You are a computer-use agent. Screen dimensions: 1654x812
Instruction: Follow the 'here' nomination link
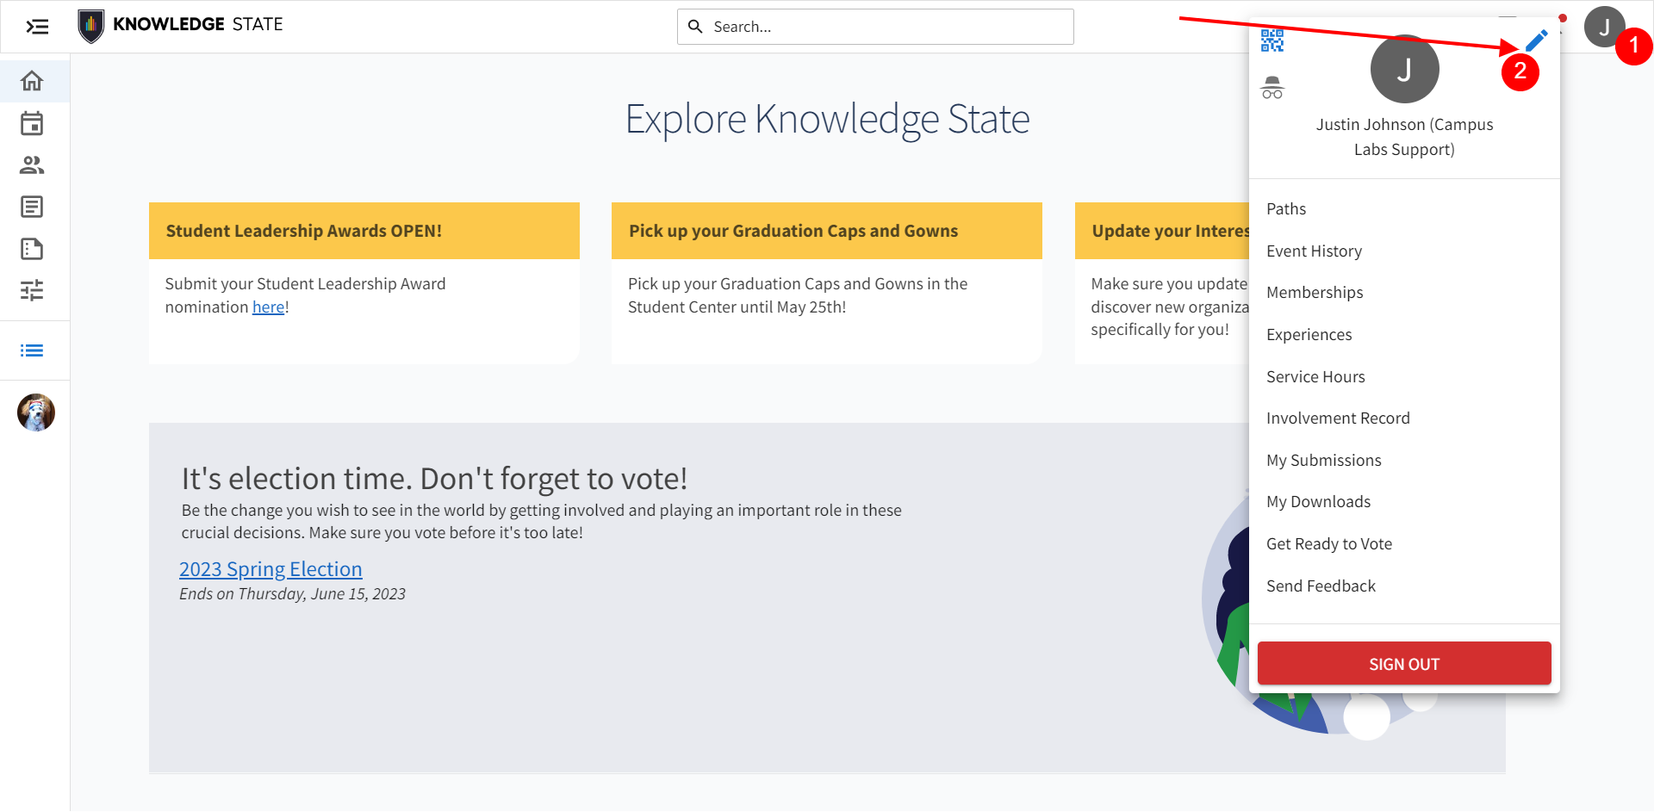268,307
